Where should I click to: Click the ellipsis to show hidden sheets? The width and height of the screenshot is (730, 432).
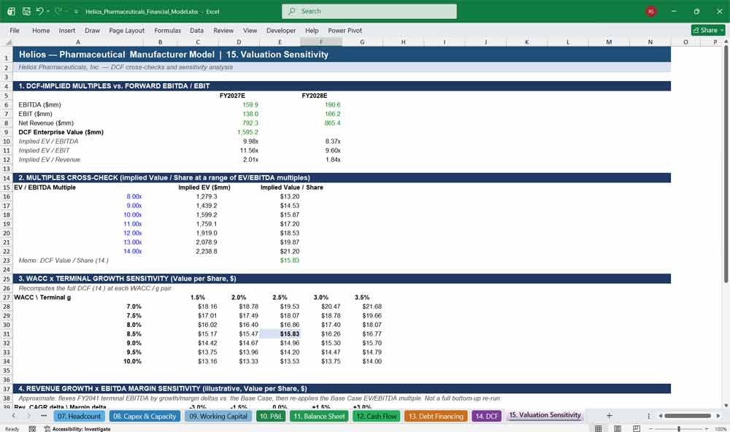tap(44, 416)
